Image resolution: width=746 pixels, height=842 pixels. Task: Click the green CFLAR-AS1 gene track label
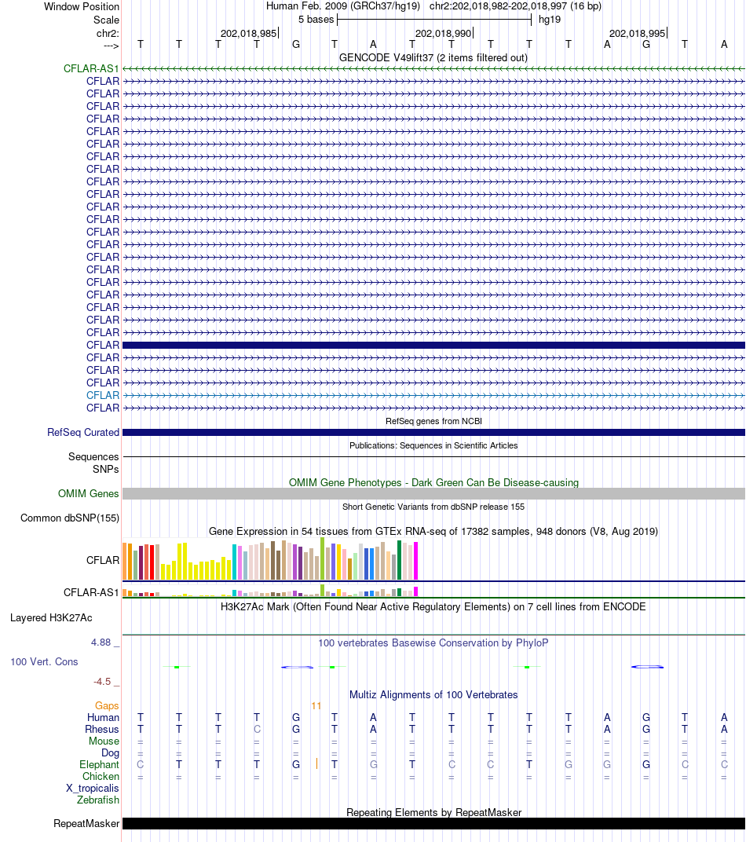coord(91,69)
